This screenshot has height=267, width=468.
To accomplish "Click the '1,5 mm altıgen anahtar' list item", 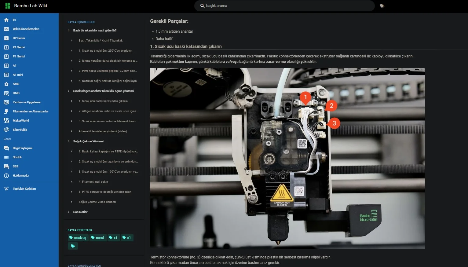I will pyautogui.click(x=174, y=31).
